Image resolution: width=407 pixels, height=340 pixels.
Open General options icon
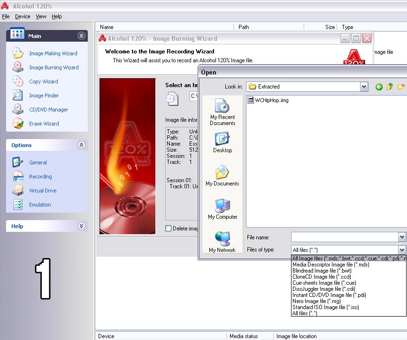click(18, 163)
